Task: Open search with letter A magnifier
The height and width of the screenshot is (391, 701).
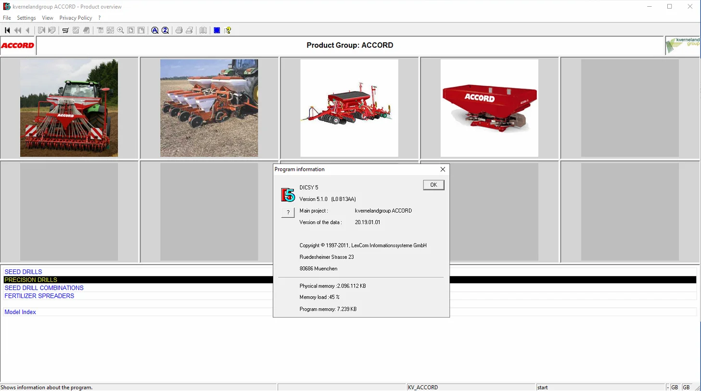Action: (155, 30)
